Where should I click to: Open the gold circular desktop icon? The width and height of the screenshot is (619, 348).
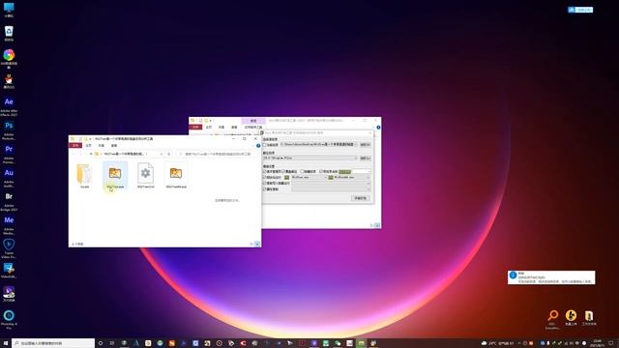click(x=571, y=317)
